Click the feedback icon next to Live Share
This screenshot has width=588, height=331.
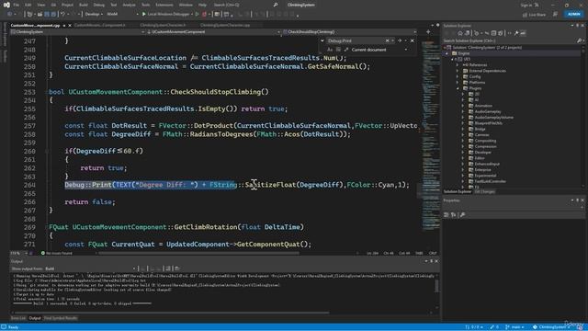(x=555, y=15)
